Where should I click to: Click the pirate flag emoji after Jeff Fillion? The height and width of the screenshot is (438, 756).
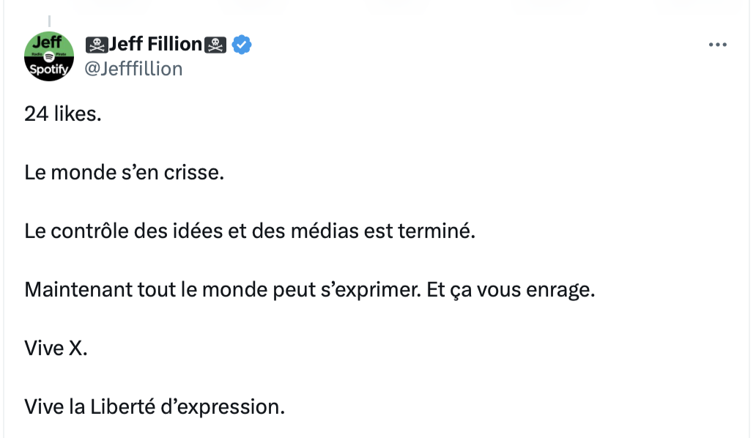(215, 45)
